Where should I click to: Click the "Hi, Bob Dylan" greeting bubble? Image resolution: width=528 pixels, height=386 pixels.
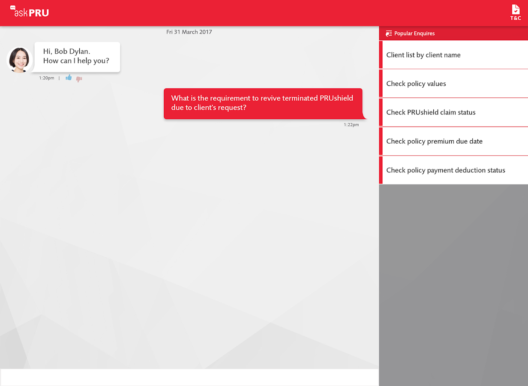[x=77, y=57]
